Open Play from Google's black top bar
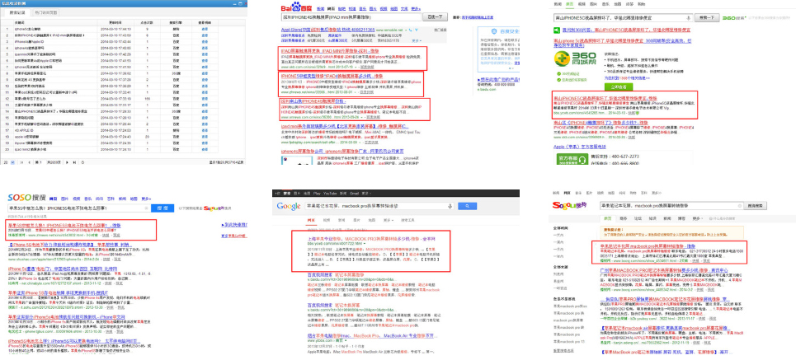Viewport: 796px width, 360px height. 317,194
